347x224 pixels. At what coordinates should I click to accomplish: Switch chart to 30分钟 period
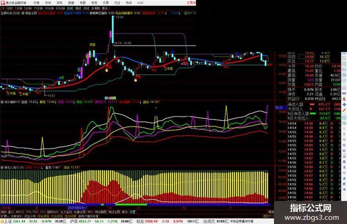pyautogui.click(x=49, y=8)
